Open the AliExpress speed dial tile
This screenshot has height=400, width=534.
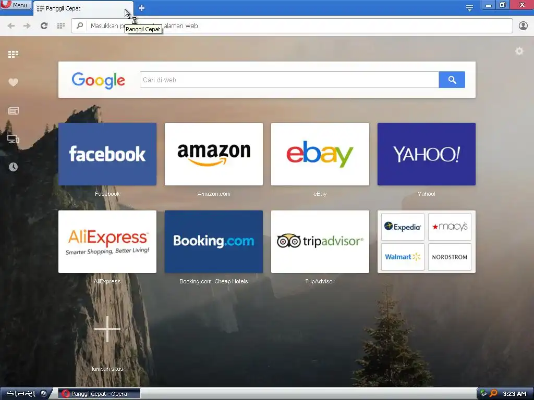pos(107,242)
